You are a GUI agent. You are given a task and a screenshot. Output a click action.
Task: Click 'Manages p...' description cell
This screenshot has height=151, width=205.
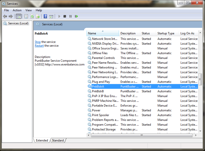129,110
